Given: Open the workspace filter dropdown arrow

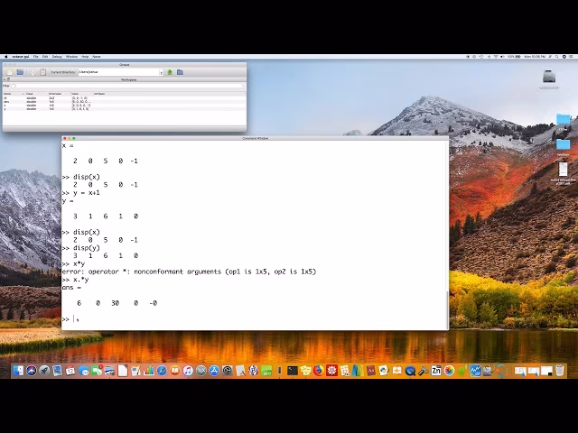Looking at the screenshot, I should [243, 86].
